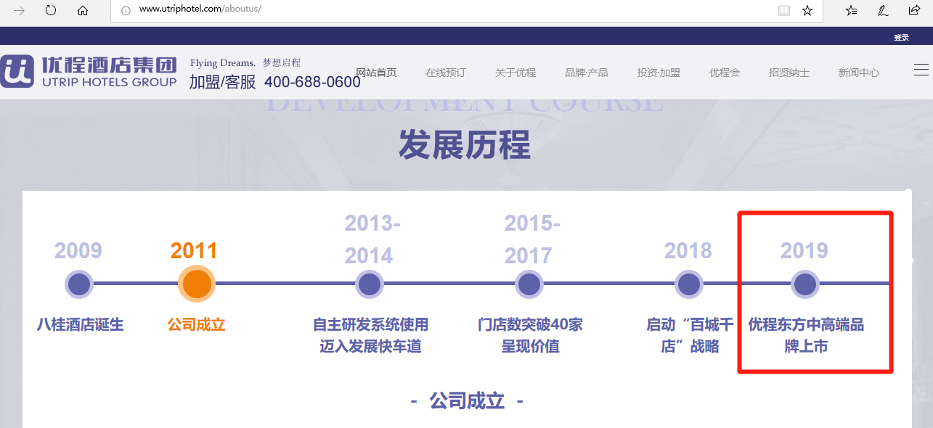The image size is (933, 428).
Task: Select 关于优程 in the navigation
Action: click(x=516, y=73)
